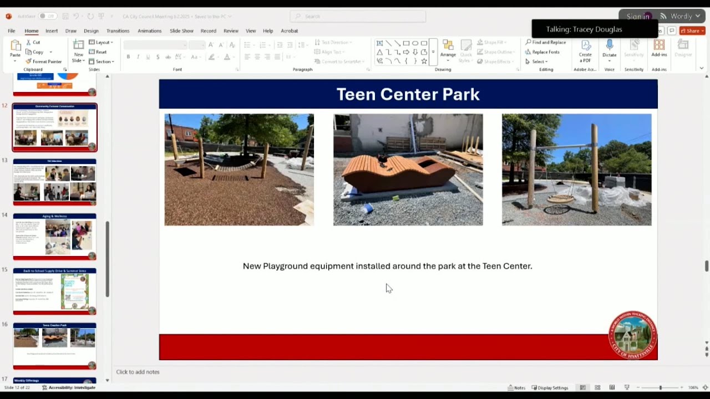
Task: Select the TLC Intentions slide thumbnail
Action: 54,182
